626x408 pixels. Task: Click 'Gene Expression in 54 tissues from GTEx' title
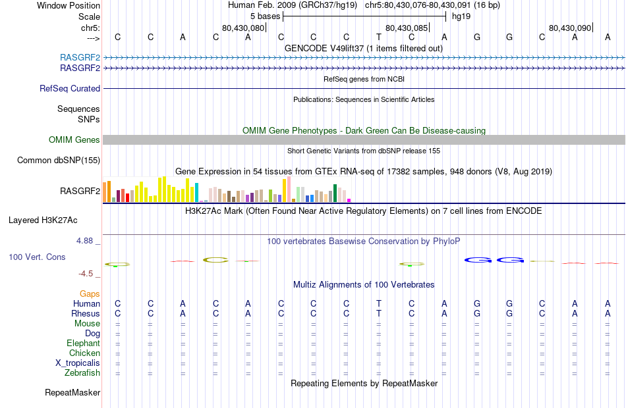click(x=364, y=172)
